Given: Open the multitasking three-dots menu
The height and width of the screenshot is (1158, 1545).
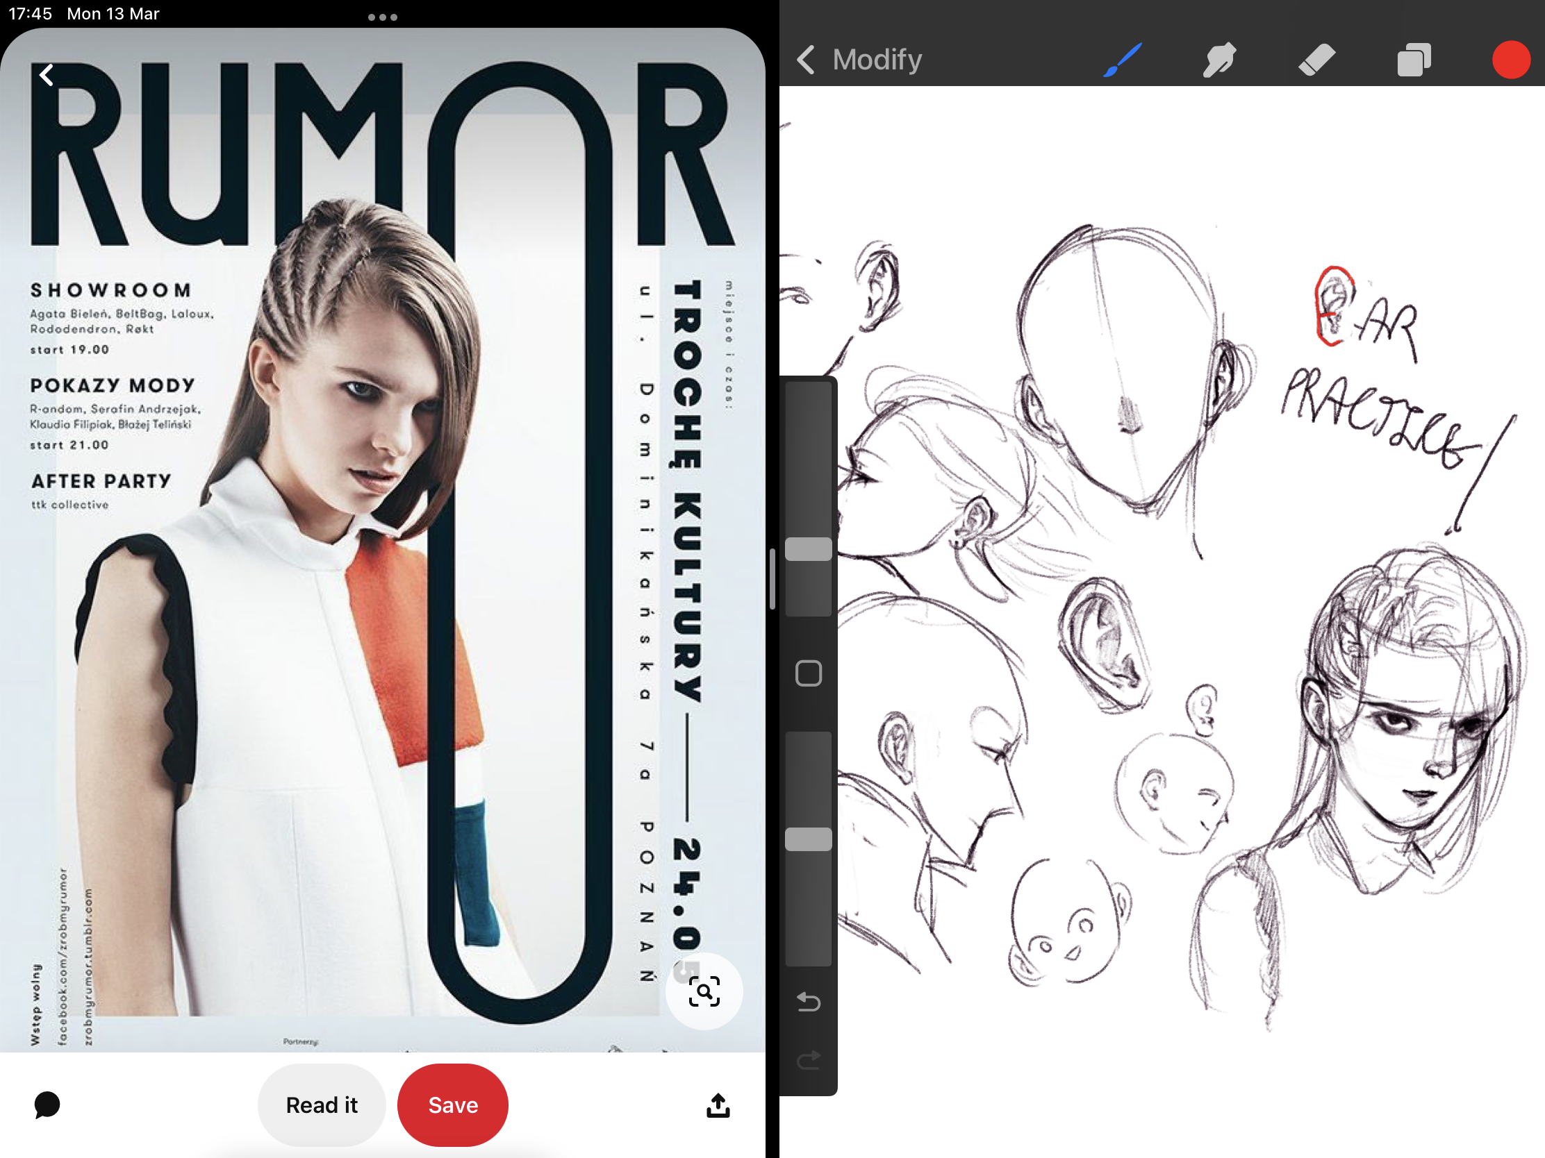Looking at the screenshot, I should click(383, 17).
